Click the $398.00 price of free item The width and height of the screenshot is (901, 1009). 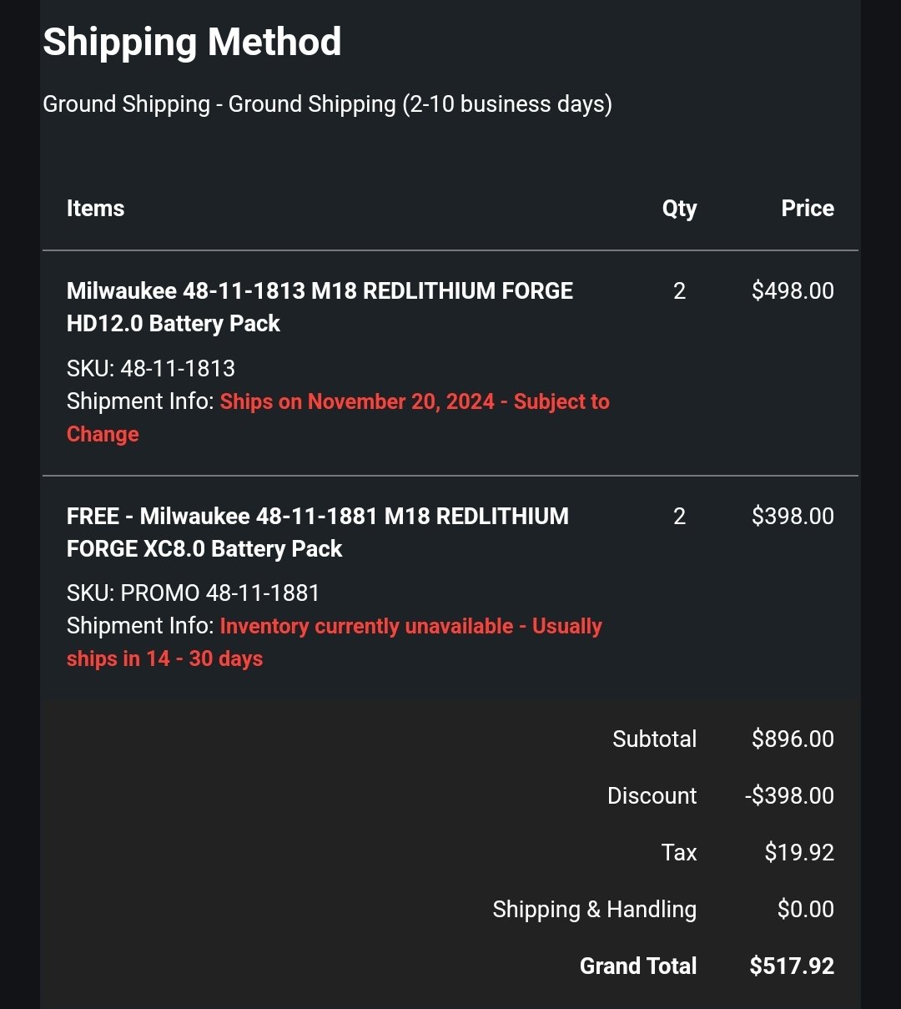[x=793, y=516]
